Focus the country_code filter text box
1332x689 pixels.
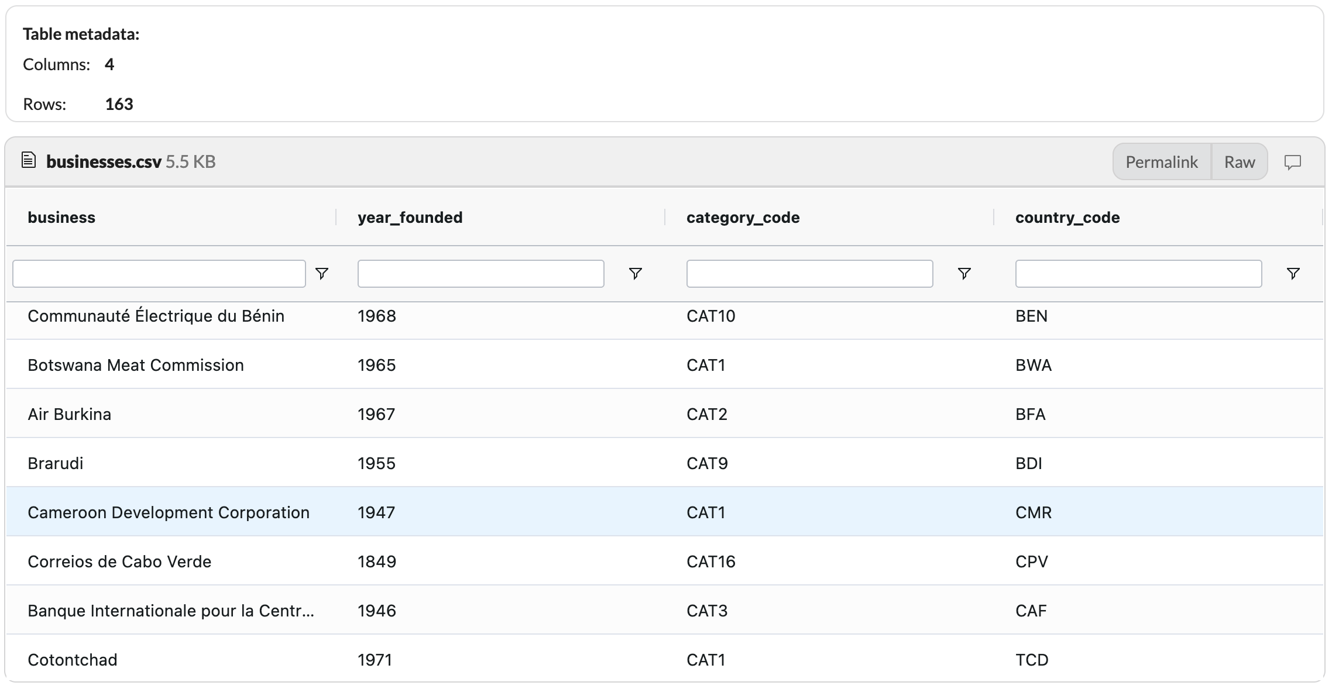(1138, 273)
